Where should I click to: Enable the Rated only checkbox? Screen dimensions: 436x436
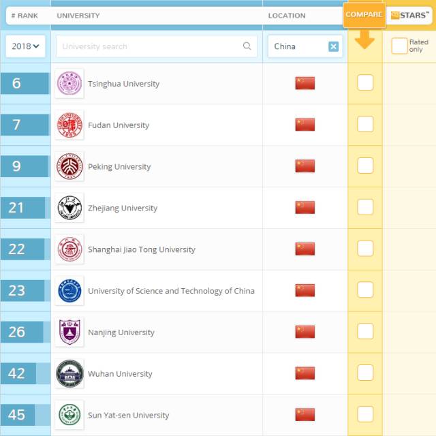click(400, 46)
